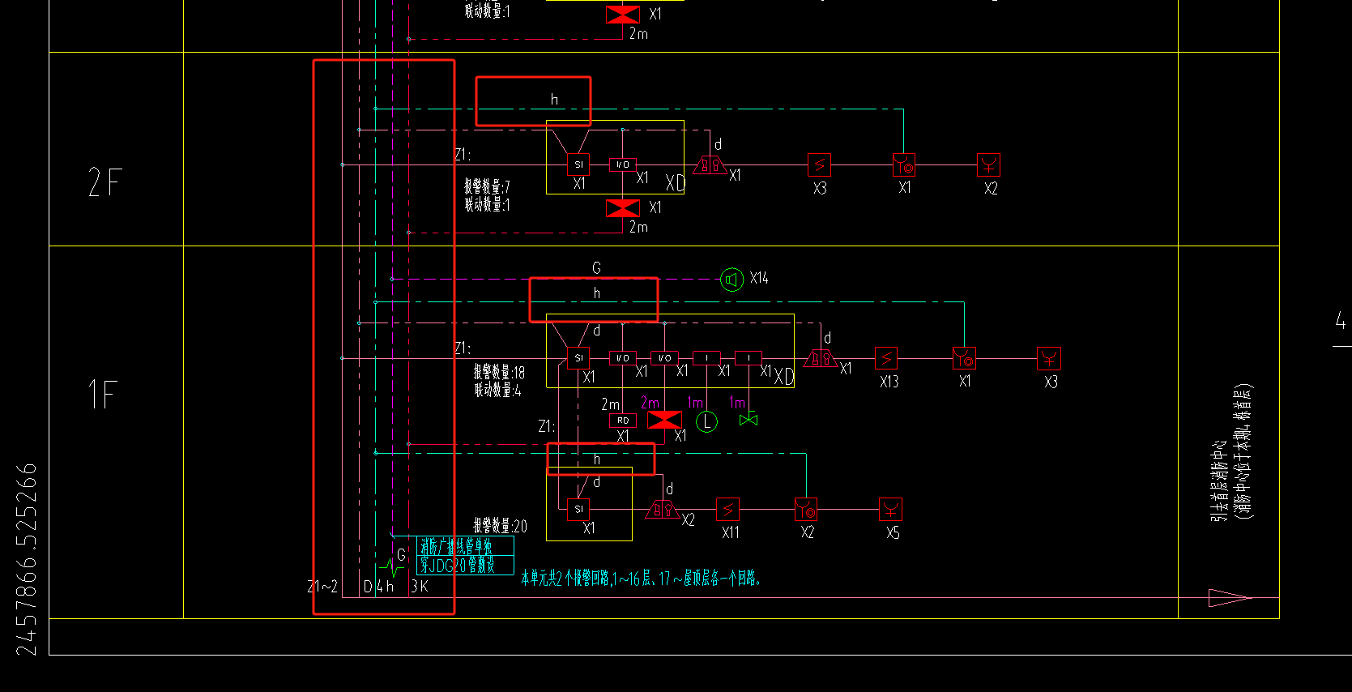Click the 联动数量:1 text below 报警数量:7
The width and height of the screenshot is (1352, 692).
coord(487,205)
